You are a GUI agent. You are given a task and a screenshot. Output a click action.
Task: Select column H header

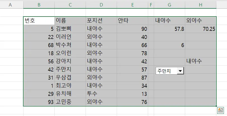tap(201, 5)
